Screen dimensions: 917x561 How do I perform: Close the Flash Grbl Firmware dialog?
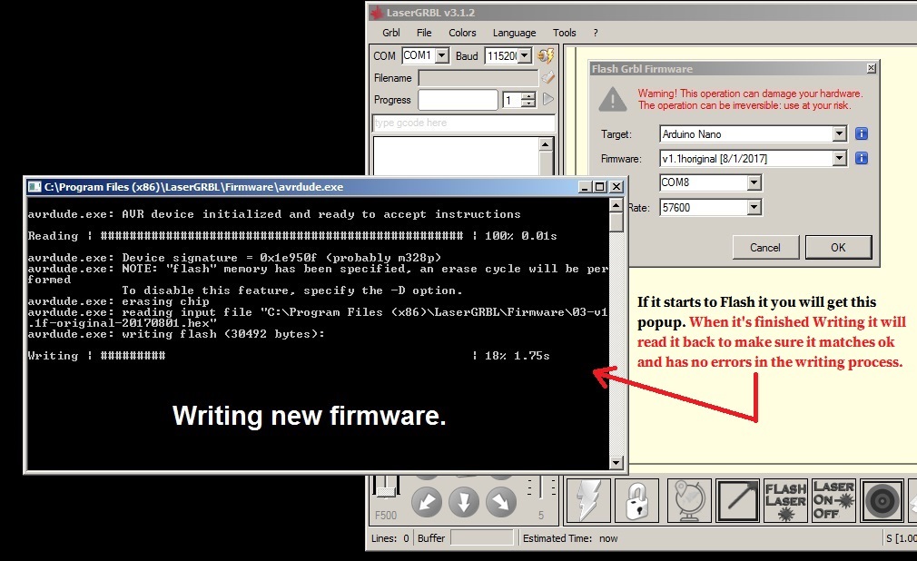[871, 68]
